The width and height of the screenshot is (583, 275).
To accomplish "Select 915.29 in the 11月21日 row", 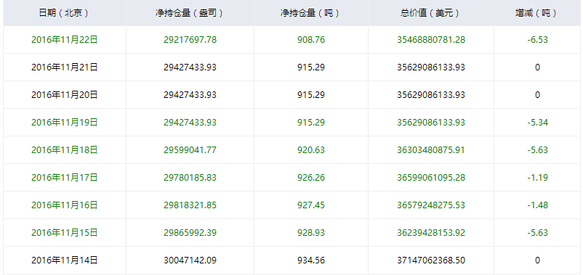I will pyautogui.click(x=311, y=67).
